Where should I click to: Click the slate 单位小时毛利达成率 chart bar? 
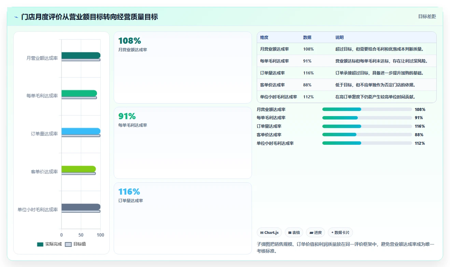coord(81,207)
